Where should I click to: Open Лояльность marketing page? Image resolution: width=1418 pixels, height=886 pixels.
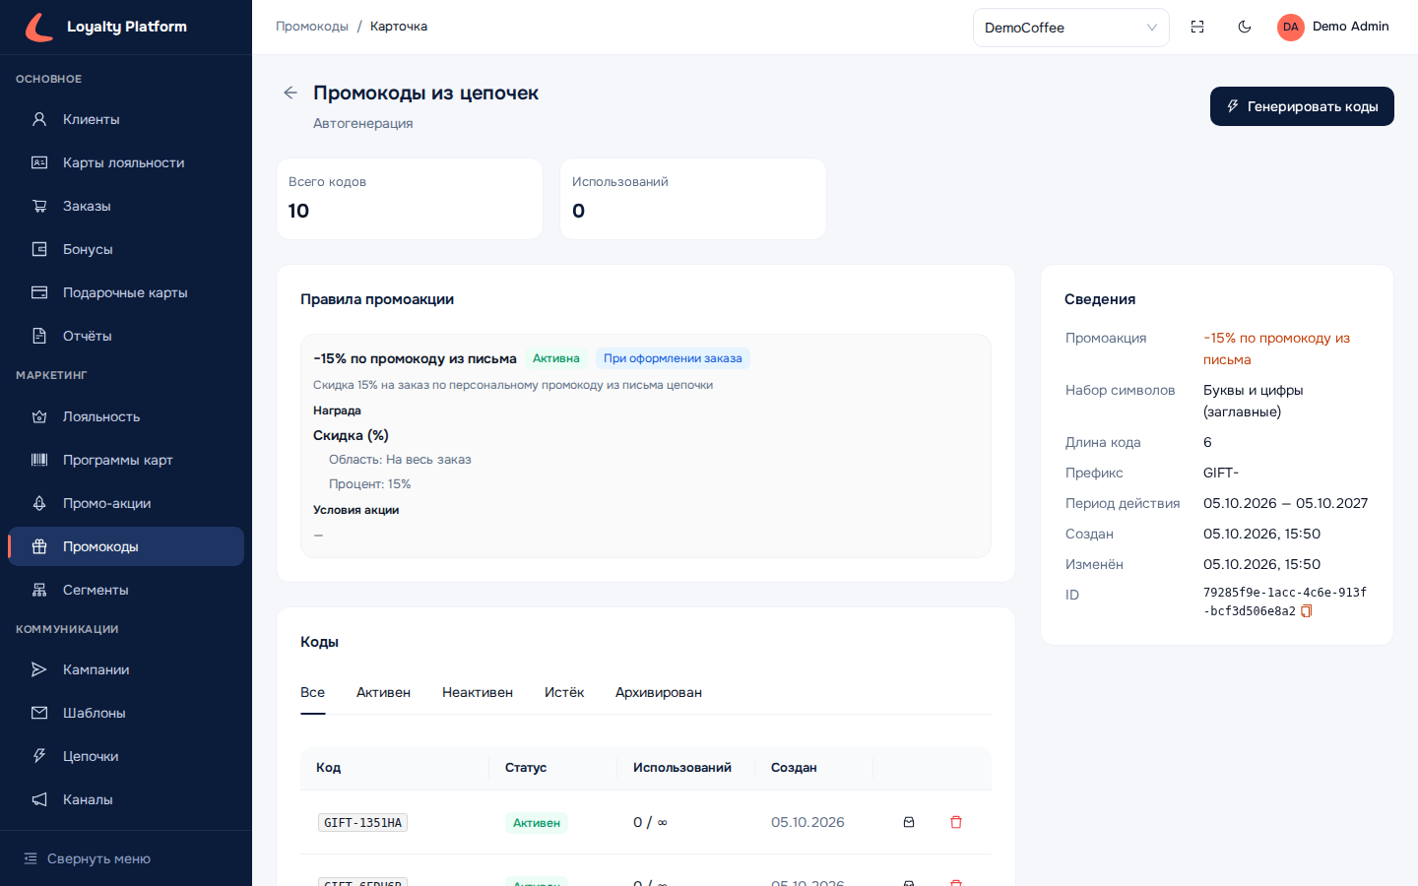click(x=126, y=416)
